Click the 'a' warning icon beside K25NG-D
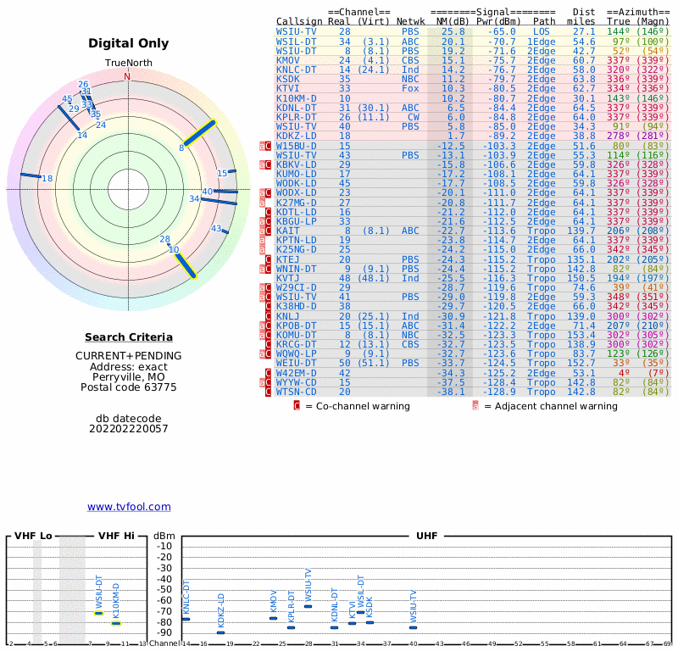This screenshot has width=678, height=651. click(262, 249)
